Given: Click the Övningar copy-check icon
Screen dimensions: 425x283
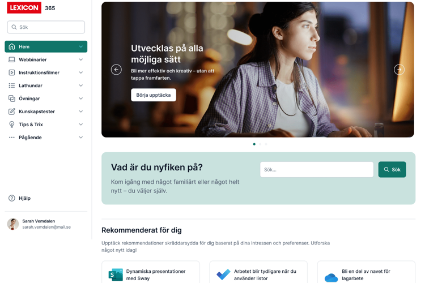Looking at the screenshot, I should click(12, 98).
